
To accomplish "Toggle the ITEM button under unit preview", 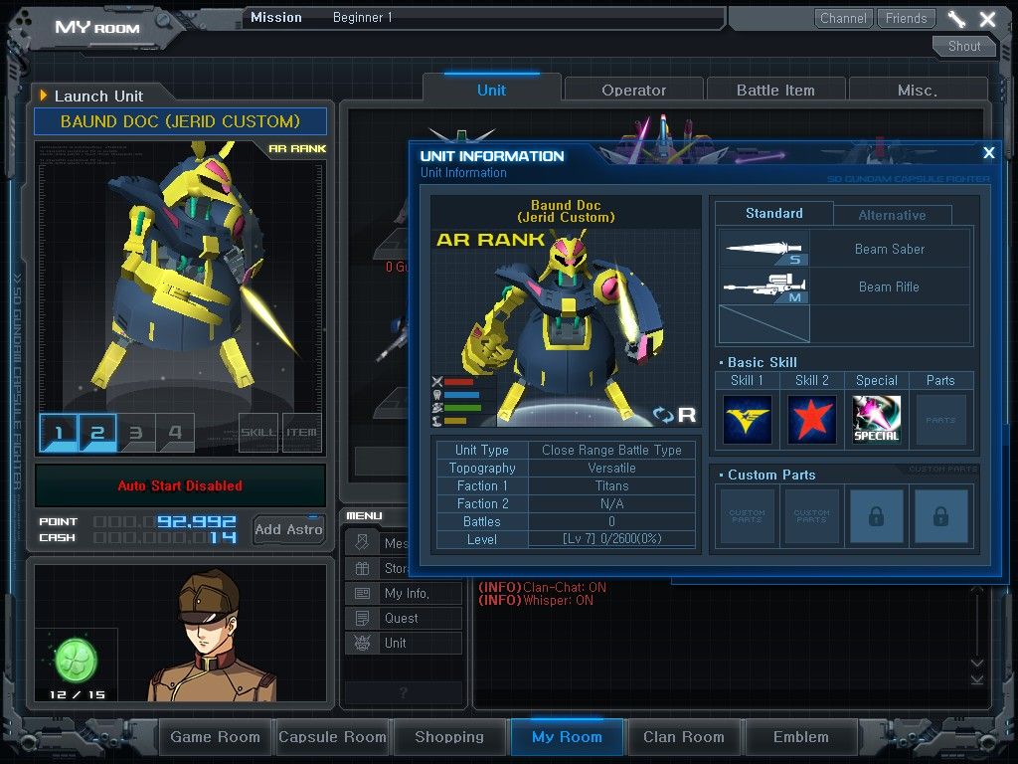I will (301, 432).
